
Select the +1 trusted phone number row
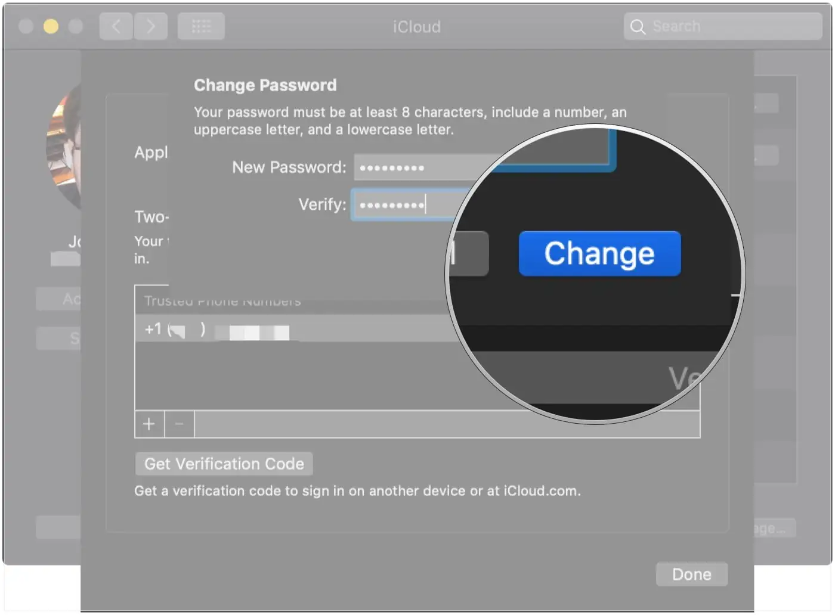tap(298, 330)
